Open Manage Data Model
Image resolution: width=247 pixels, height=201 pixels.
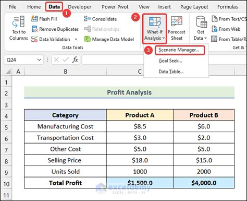coord(109,39)
